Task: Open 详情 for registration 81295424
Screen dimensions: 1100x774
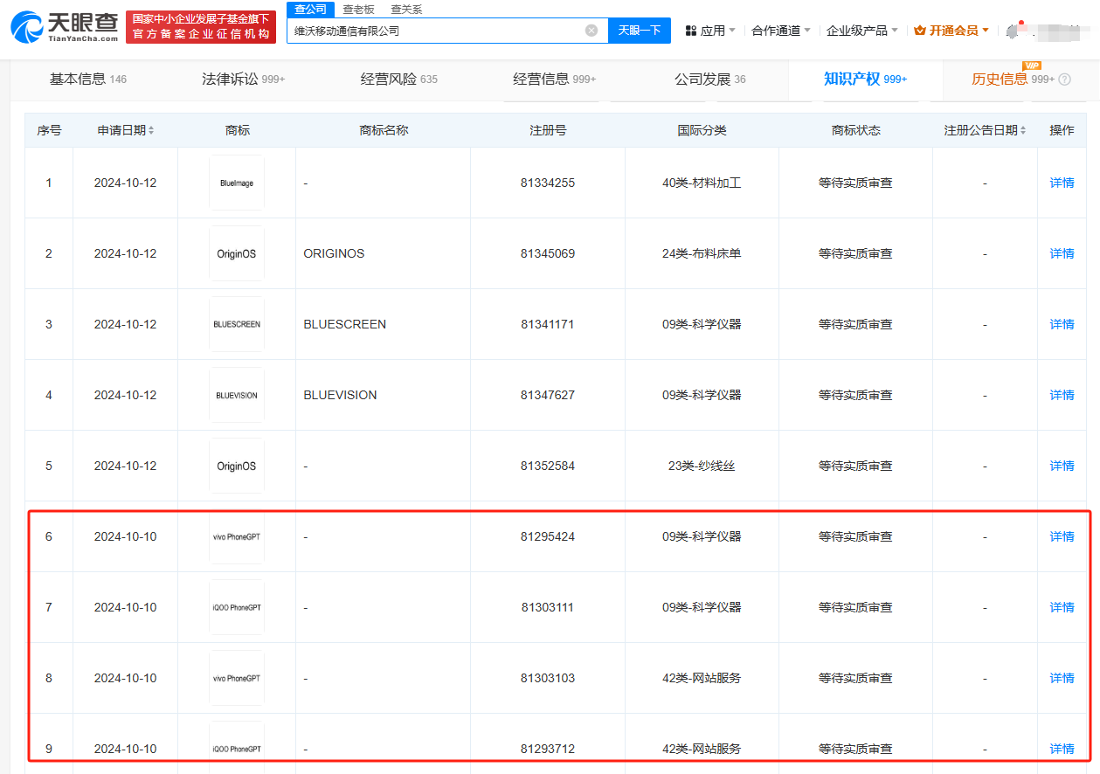Action: pos(1062,536)
